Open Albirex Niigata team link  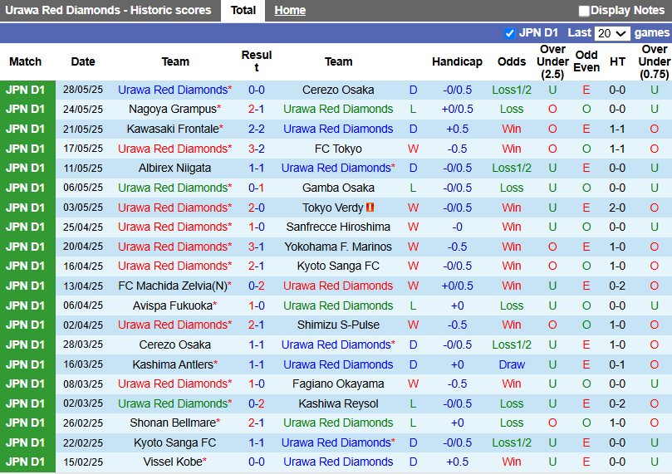point(175,168)
